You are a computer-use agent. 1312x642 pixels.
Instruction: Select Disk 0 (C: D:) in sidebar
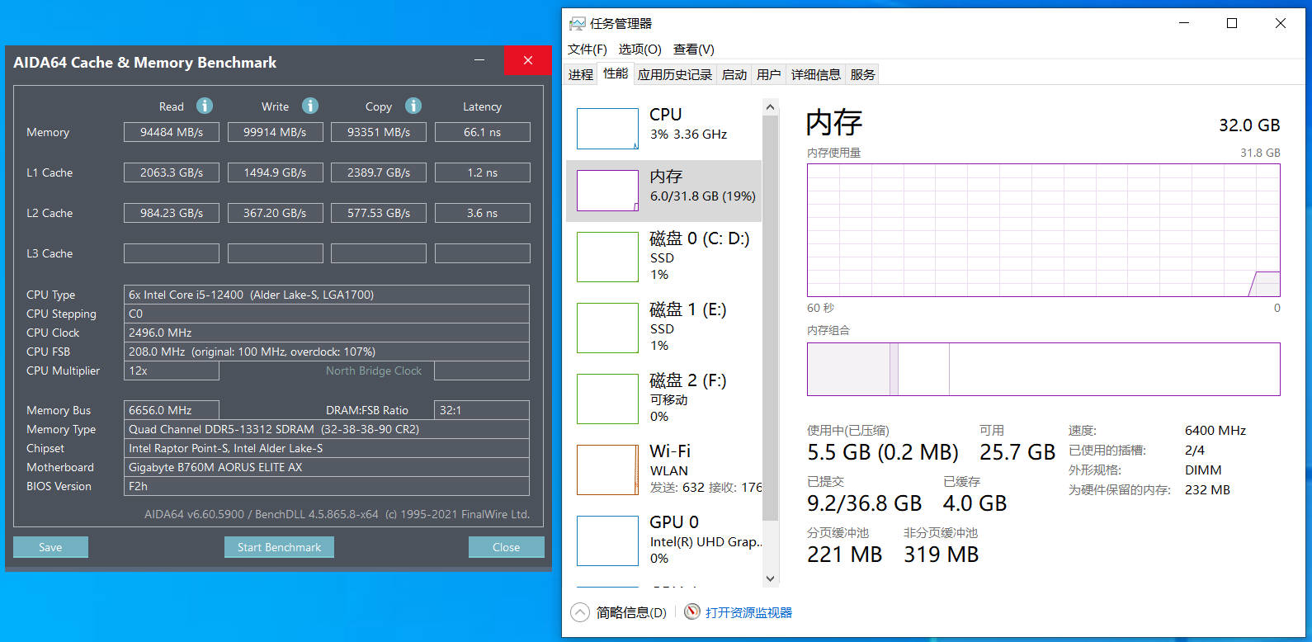(x=663, y=257)
